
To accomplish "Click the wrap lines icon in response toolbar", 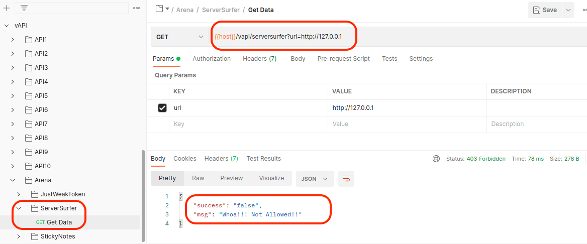I will 346,178.
